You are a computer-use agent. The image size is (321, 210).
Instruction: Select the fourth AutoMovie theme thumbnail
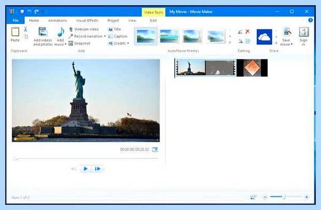pos(216,36)
